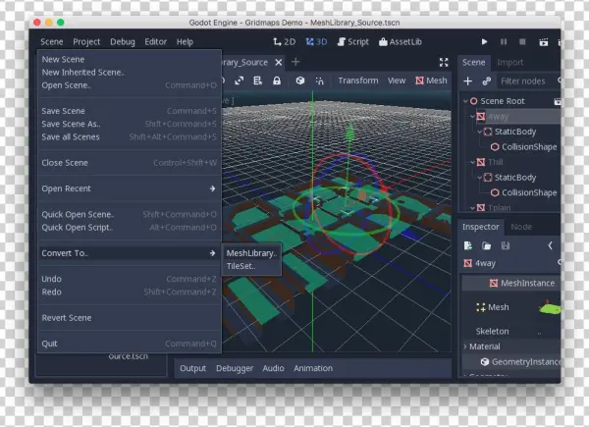Choose Open Scene menu entry

click(130, 85)
